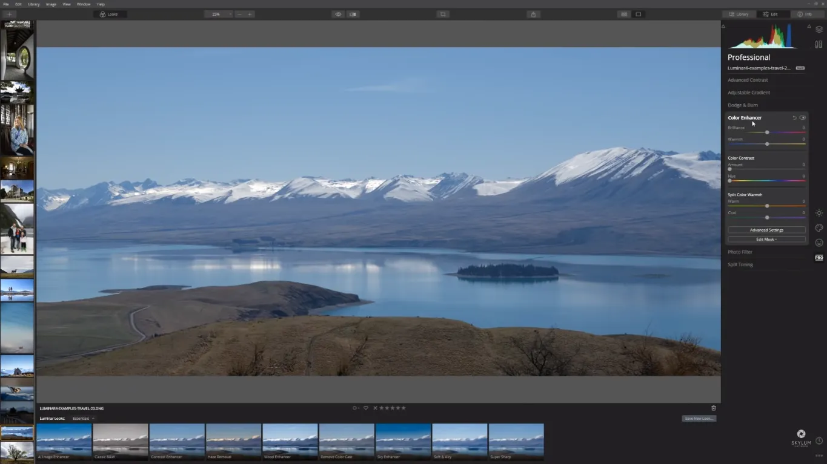Viewport: 827px width, 464px height.
Task: Click the Advanced Settings button
Action: pos(766,230)
